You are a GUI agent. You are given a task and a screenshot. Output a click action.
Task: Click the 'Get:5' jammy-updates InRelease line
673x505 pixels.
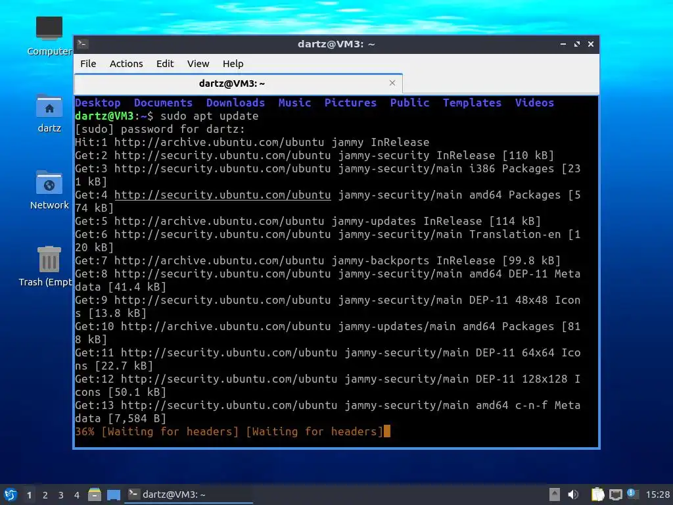[x=308, y=221]
